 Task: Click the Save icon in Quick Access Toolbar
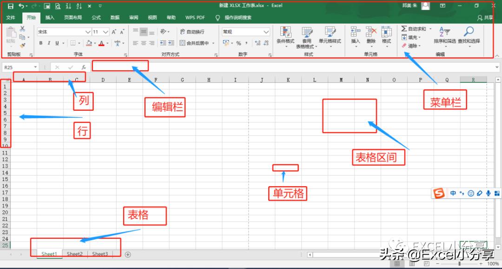coord(10,5)
